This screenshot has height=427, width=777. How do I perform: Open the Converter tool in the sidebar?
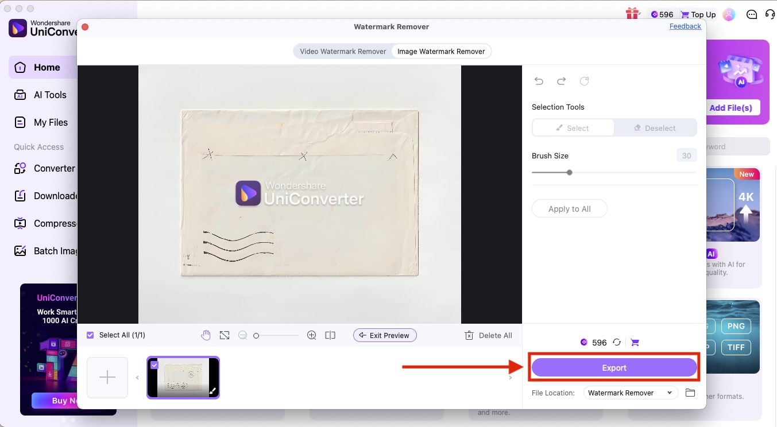tap(54, 168)
